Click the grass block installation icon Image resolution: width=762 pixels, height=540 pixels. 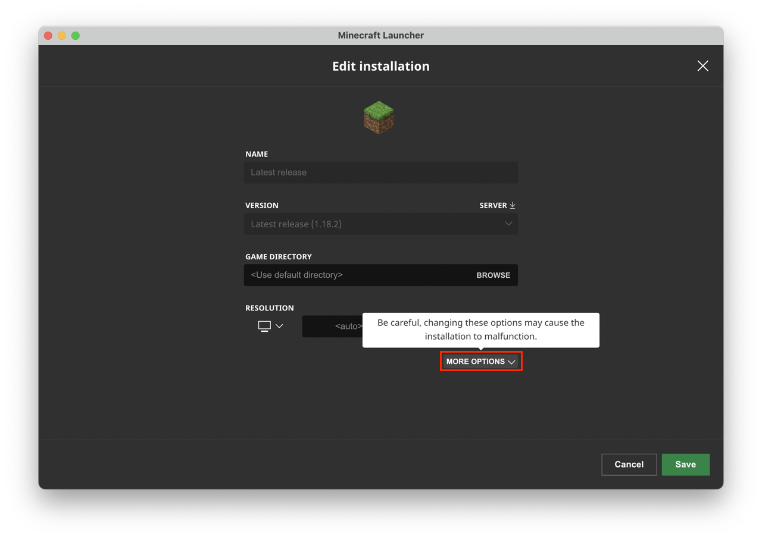pyautogui.click(x=379, y=117)
